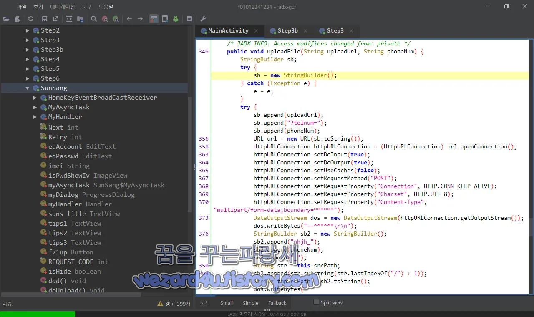Expand the Step3 tree node
534x317 pixels.
point(28,40)
